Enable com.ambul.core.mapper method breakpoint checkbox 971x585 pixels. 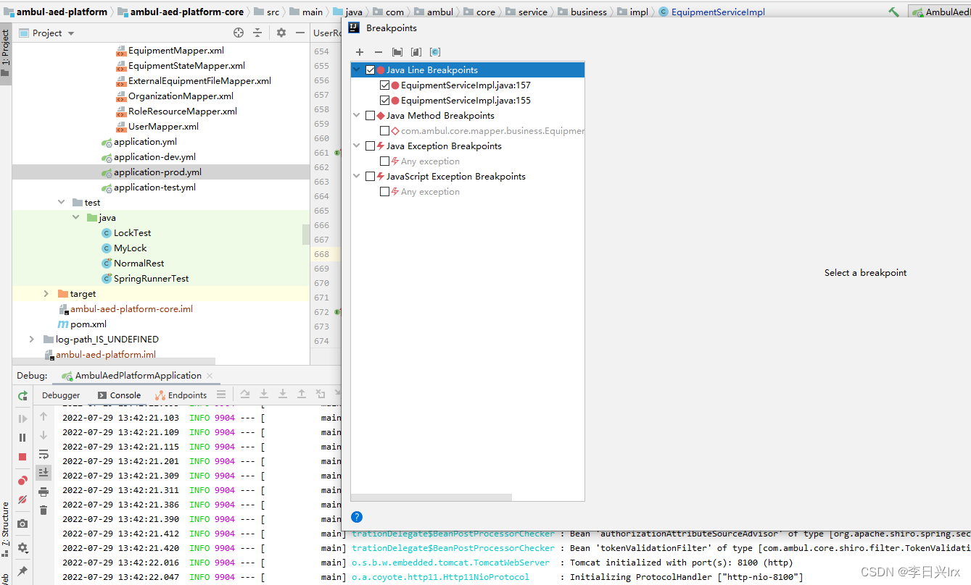click(385, 131)
